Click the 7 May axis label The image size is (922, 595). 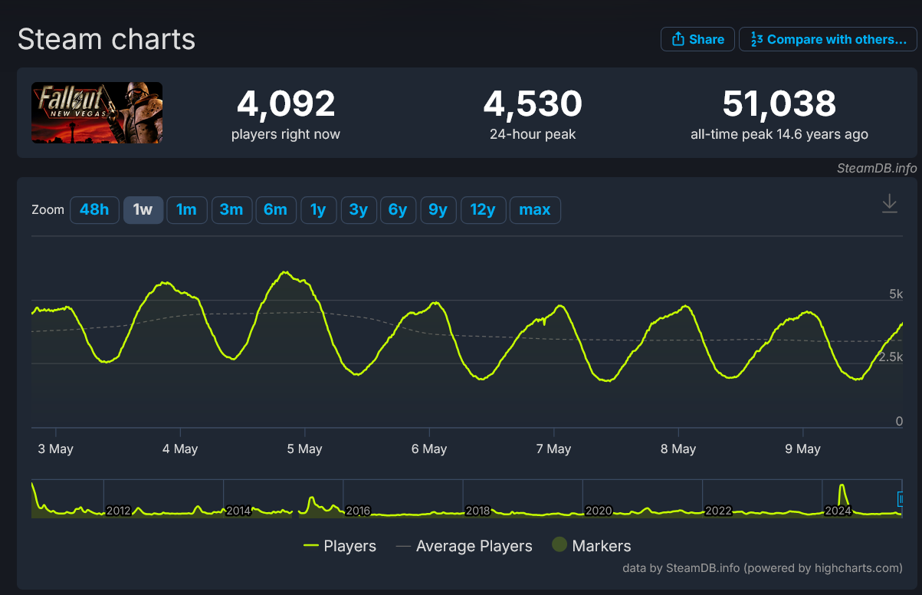553,449
